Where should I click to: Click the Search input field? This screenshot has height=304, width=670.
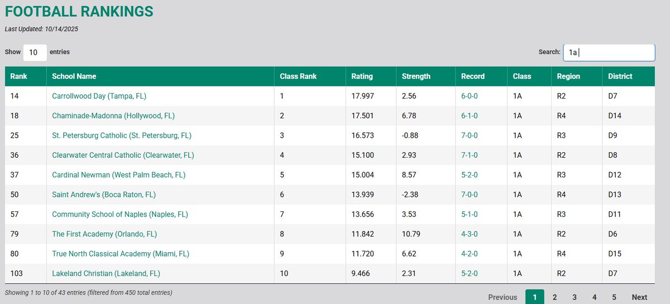tap(609, 52)
